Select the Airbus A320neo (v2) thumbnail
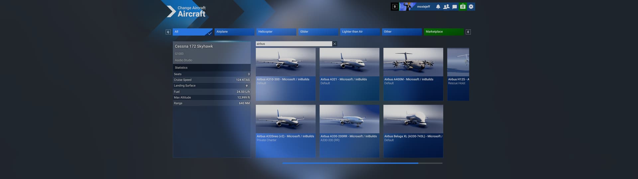638x179 pixels. [285, 119]
